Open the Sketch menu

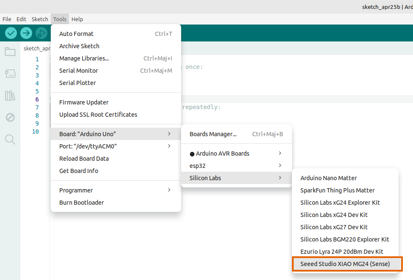pos(40,19)
